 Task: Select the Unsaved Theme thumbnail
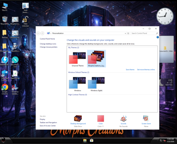(78, 59)
